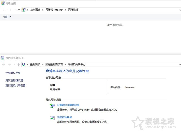Screen dimensions: 181x132
Task: Open the 组织 menu
Action: pos(7,17)
